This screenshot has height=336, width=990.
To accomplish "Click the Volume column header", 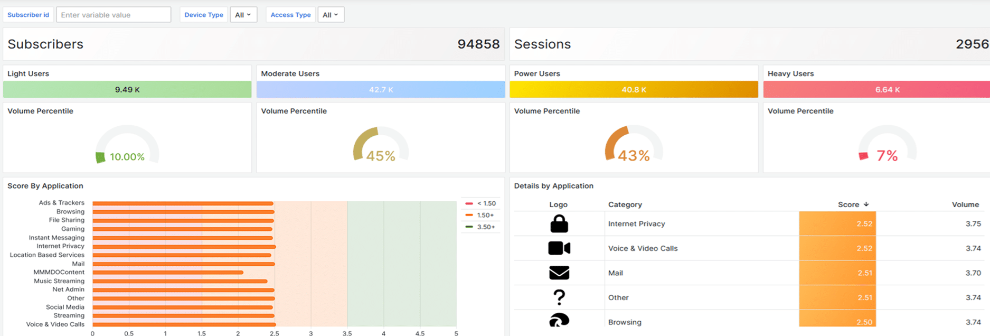I will (x=965, y=204).
